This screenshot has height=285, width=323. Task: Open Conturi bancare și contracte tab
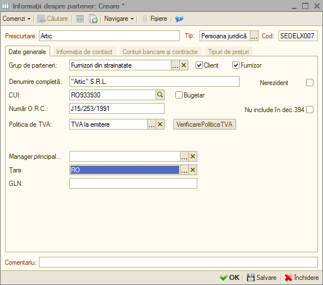pyautogui.click(x=160, y=52)
